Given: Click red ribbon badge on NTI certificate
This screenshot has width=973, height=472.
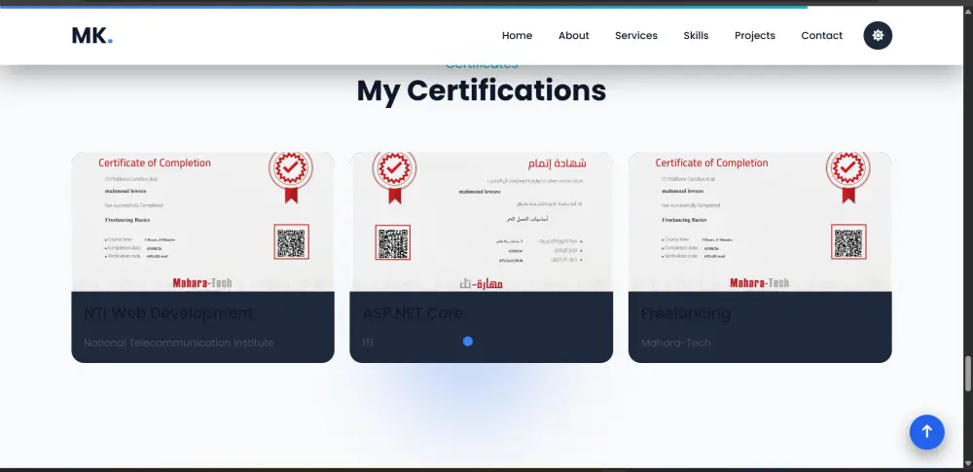Looking at the screenshot, I should tap(290, 176).
